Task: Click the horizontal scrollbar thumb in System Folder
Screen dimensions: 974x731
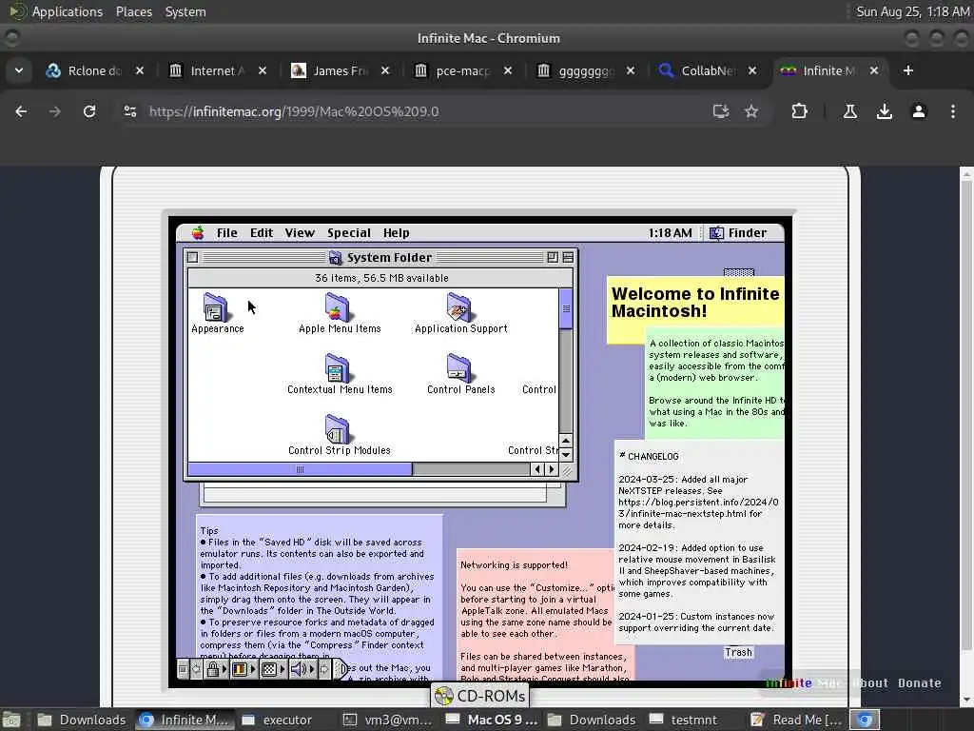Action: click(300, 469)
